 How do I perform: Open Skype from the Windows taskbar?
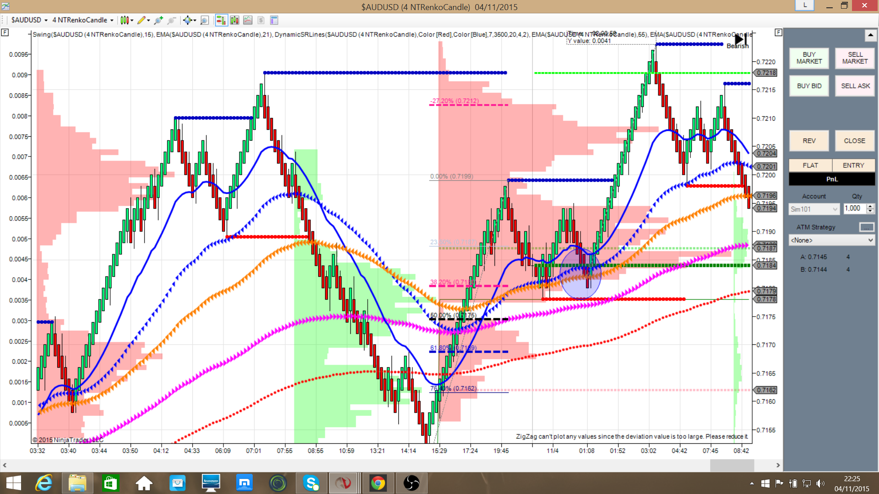[311, 483]
